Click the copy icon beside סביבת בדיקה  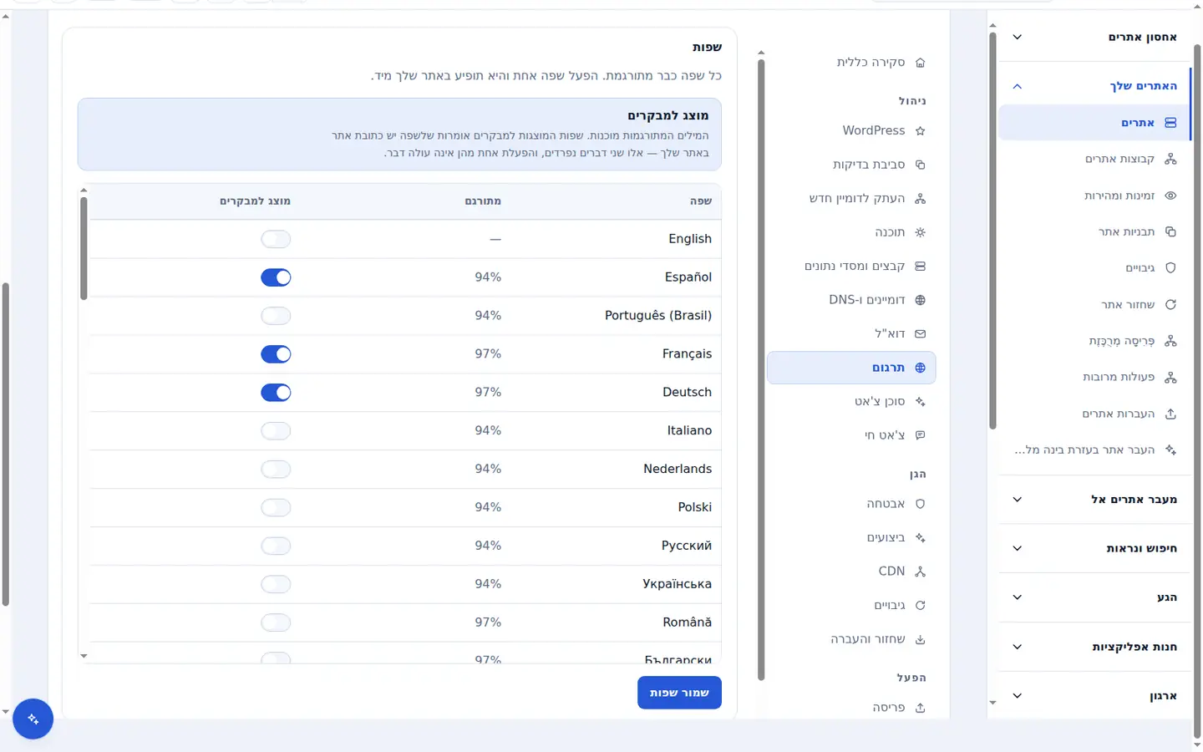pos(920,165)
